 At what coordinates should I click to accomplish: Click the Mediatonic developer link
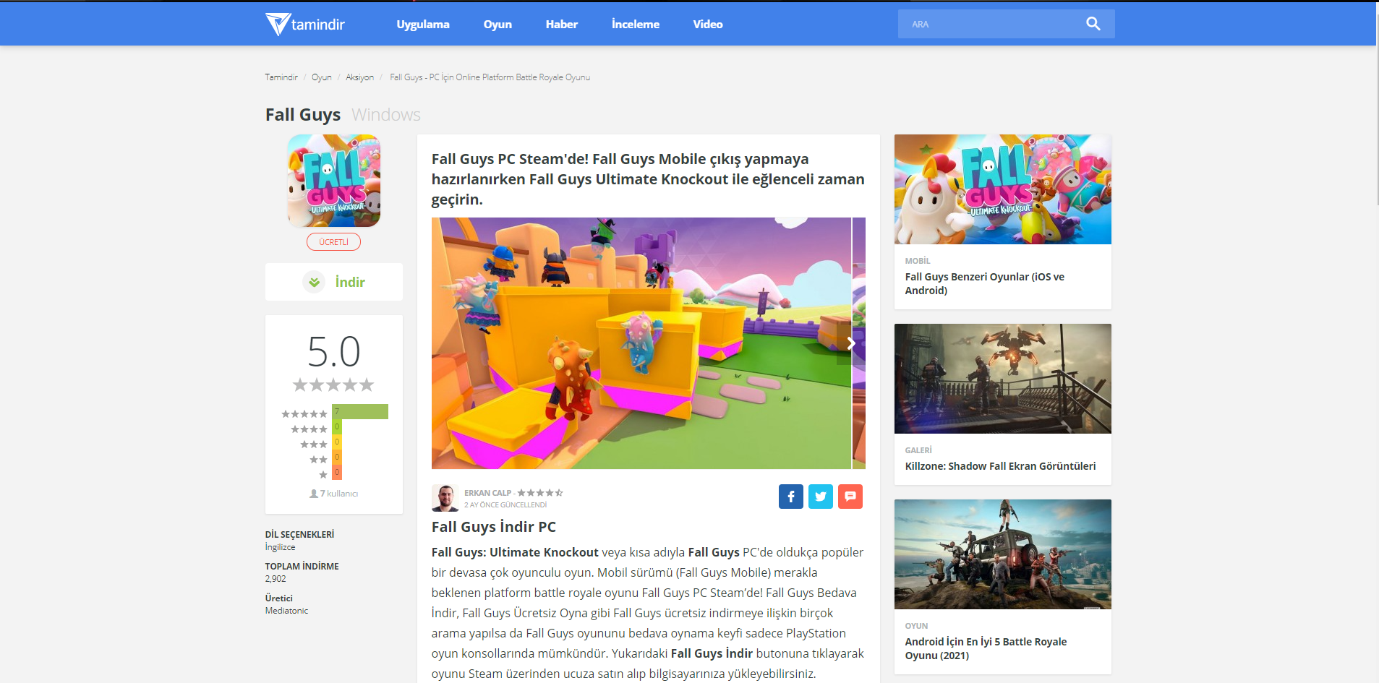pyautogui.click(x=286, y=611)
